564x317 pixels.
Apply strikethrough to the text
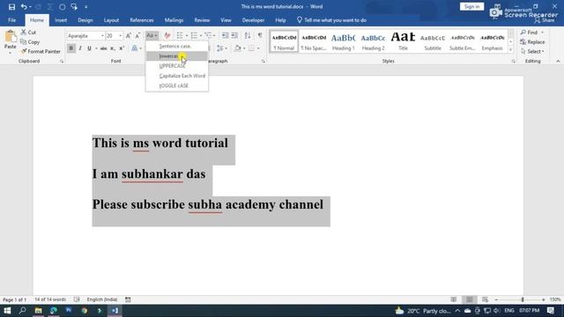pyautogui.click(x=103, y=48)
